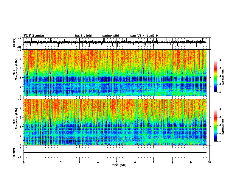Click the "station=ANG" header label

[111, 36]
